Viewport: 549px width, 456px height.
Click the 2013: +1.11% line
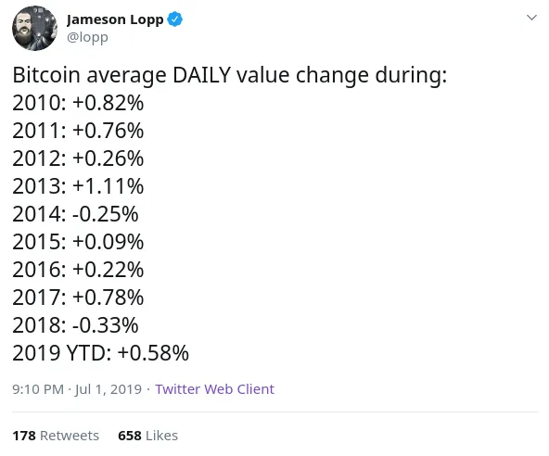pos(78,186)
